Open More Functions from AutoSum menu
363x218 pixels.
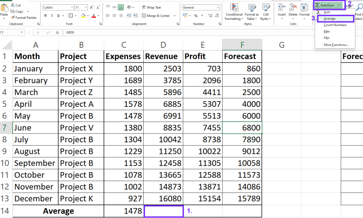tap(336, 45)
